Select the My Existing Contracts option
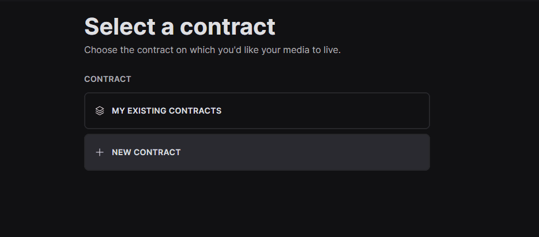 pos(257,111)
